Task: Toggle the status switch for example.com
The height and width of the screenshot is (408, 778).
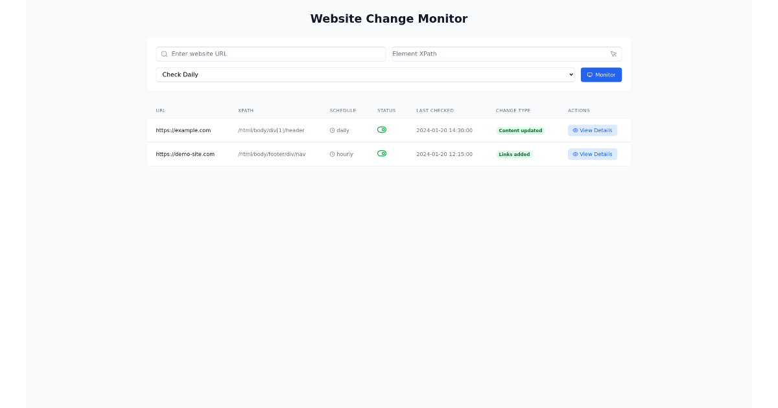Action: (382, 130)
